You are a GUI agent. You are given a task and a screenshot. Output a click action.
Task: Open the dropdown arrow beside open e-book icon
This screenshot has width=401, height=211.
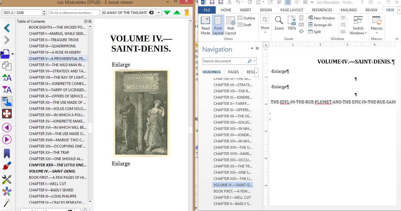tap(13, 54)
